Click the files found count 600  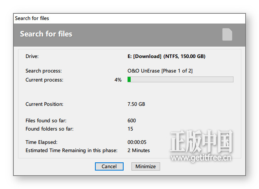pyautogui.click(x=131, y=120)
